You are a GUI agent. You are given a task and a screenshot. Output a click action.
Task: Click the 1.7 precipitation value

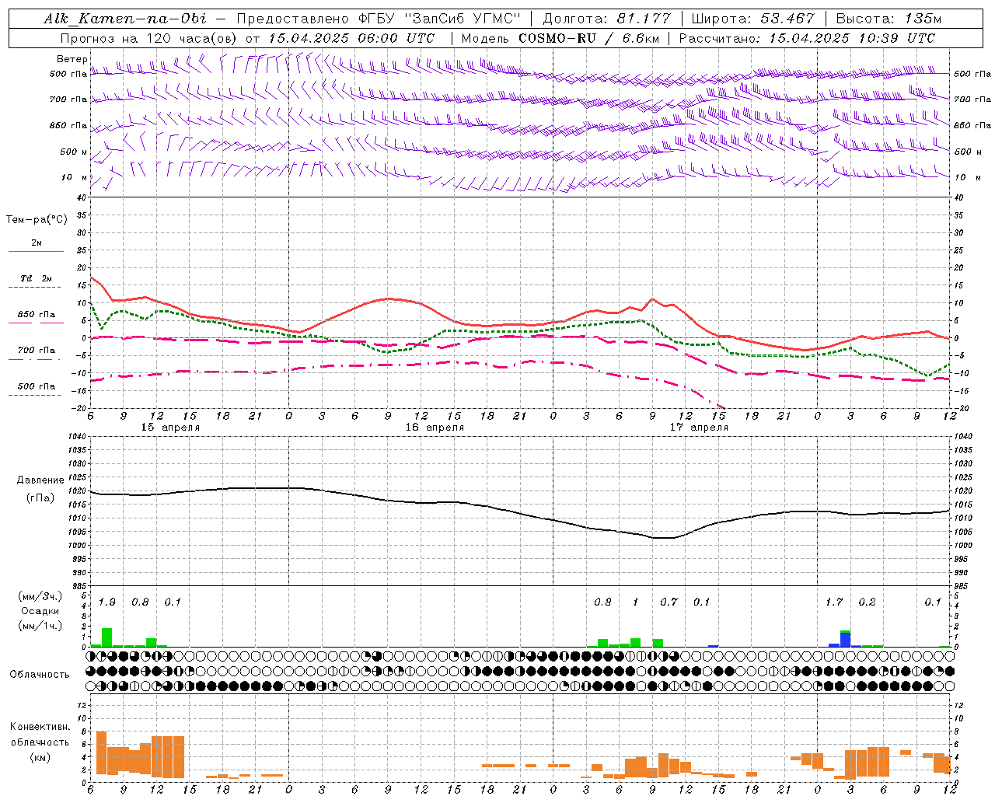pos(834,602)
